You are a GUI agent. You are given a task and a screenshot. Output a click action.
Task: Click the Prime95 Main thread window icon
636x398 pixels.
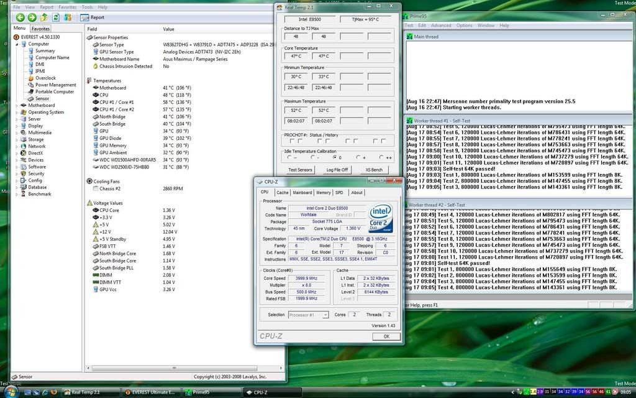410,37
